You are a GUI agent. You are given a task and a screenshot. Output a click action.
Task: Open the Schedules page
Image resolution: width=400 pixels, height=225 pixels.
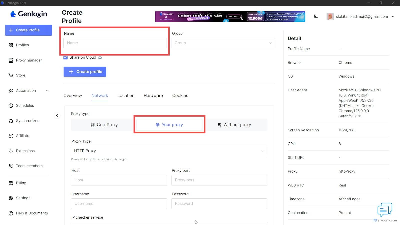25,106
